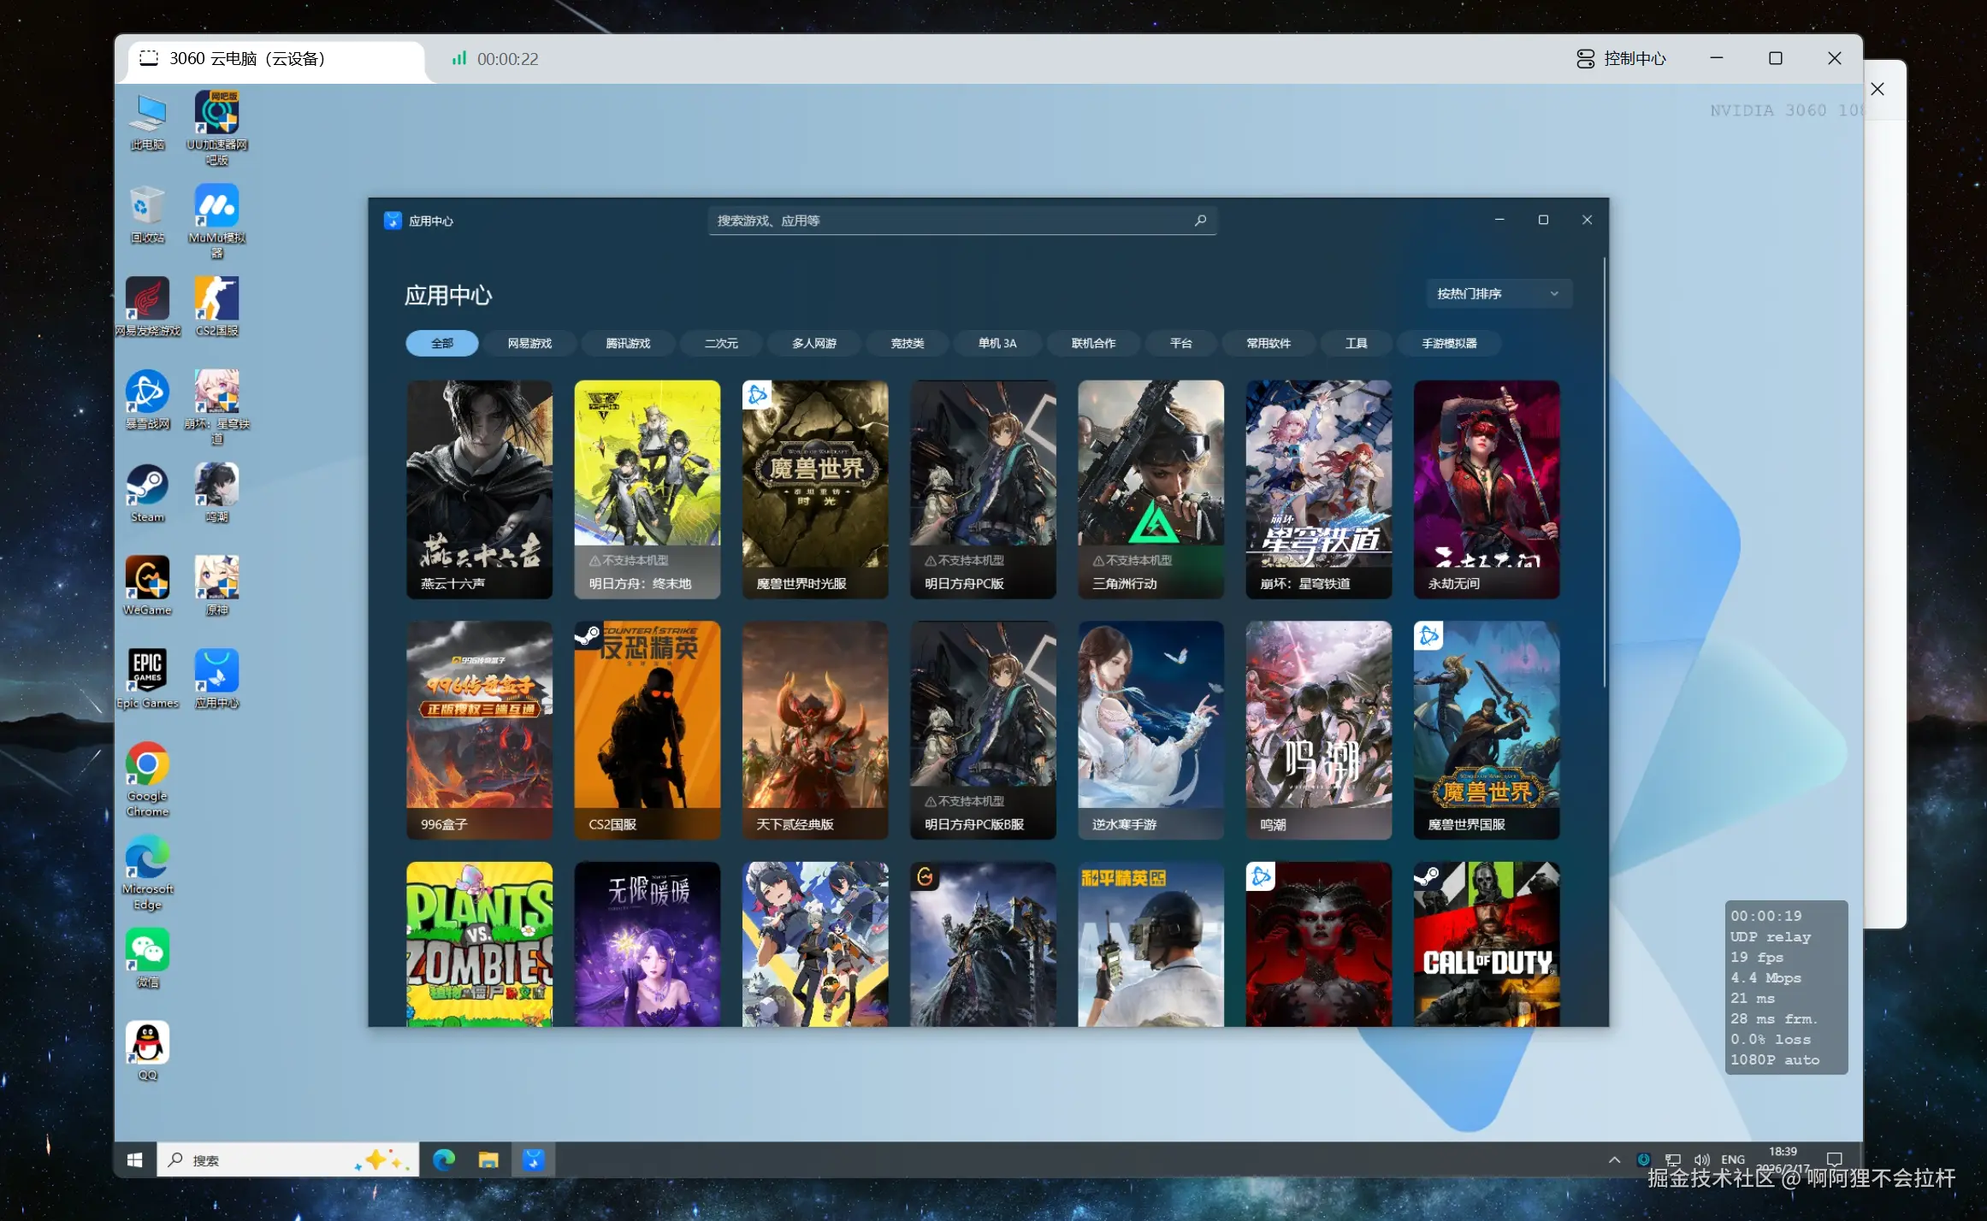Select the 单机 3A filter tab
This screenshot has width=1987, height=1221.
coord(997,343)
